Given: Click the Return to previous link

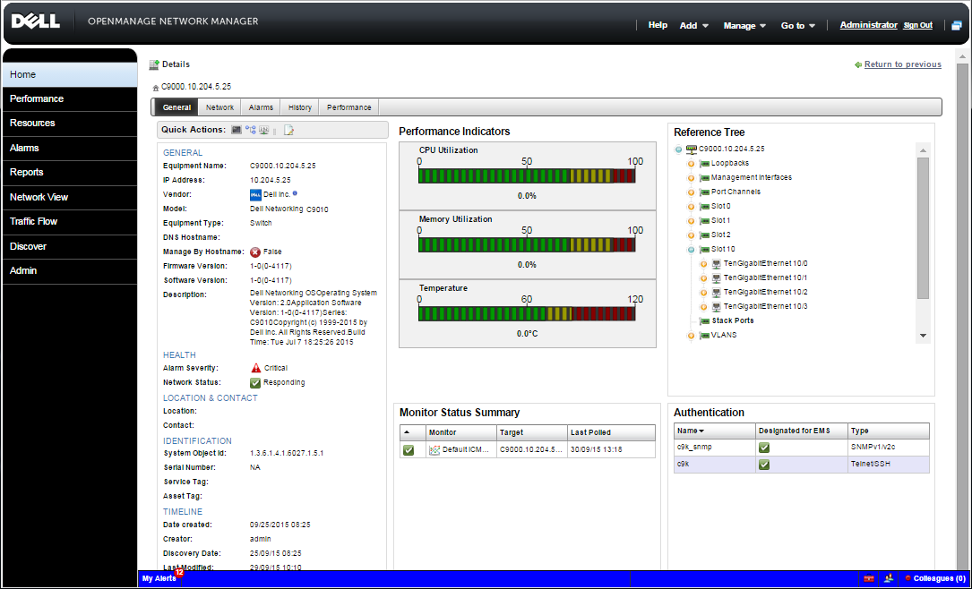Looking at the screenshot, I should (903, 64).
